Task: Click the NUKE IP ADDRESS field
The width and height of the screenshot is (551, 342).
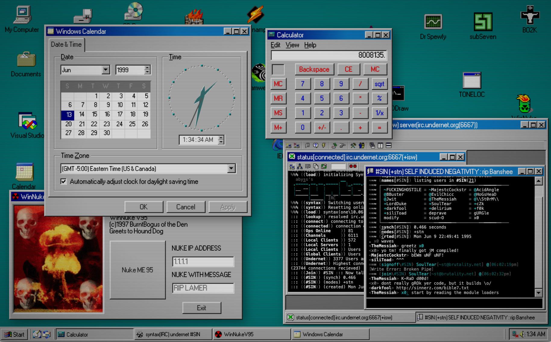Action: pos(203,261)
